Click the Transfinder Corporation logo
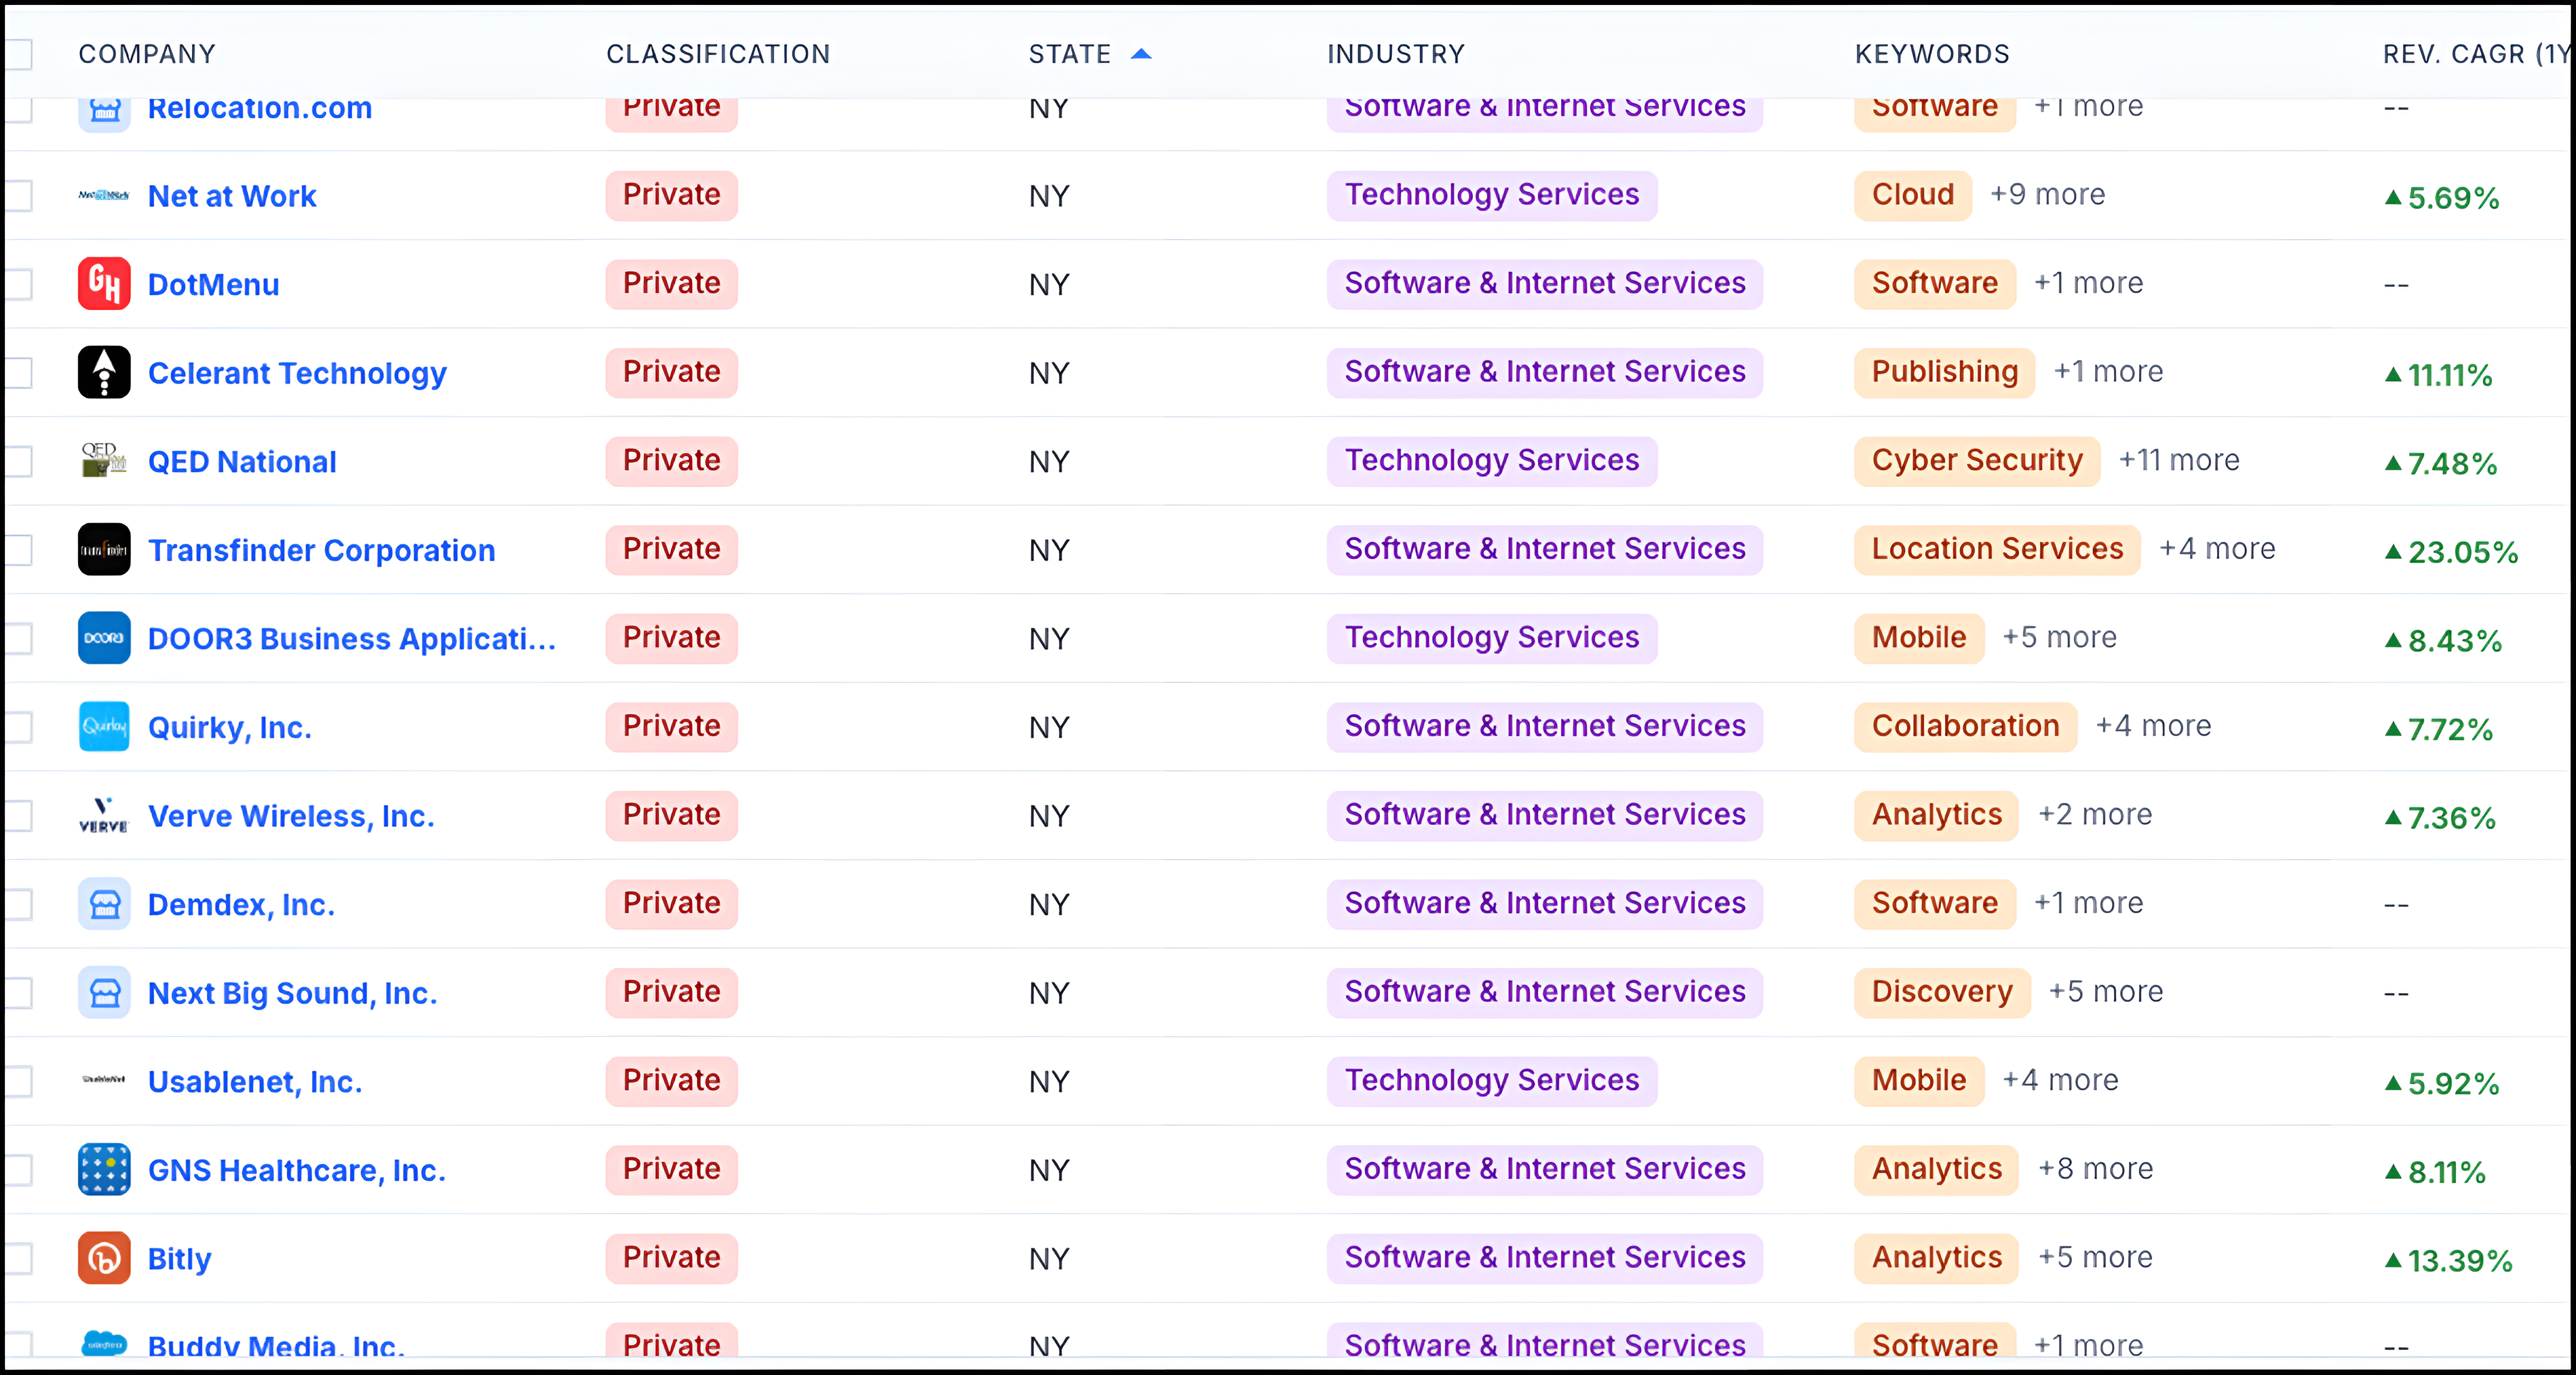2576x1375 pixels. coord(104,549)
